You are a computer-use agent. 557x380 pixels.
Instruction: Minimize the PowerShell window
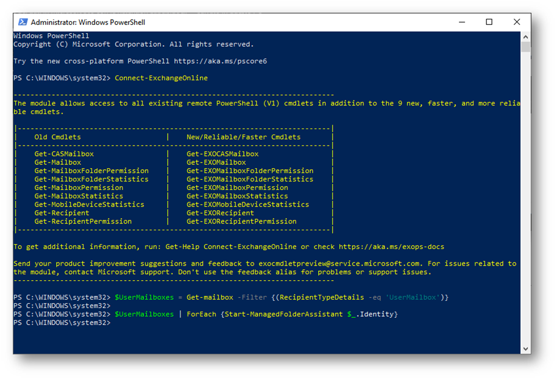(x=462, y=22)
